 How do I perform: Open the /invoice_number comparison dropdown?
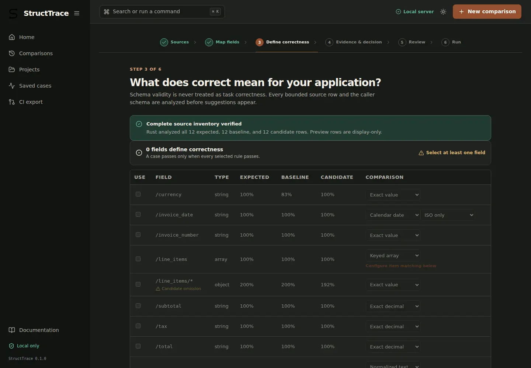393,235
